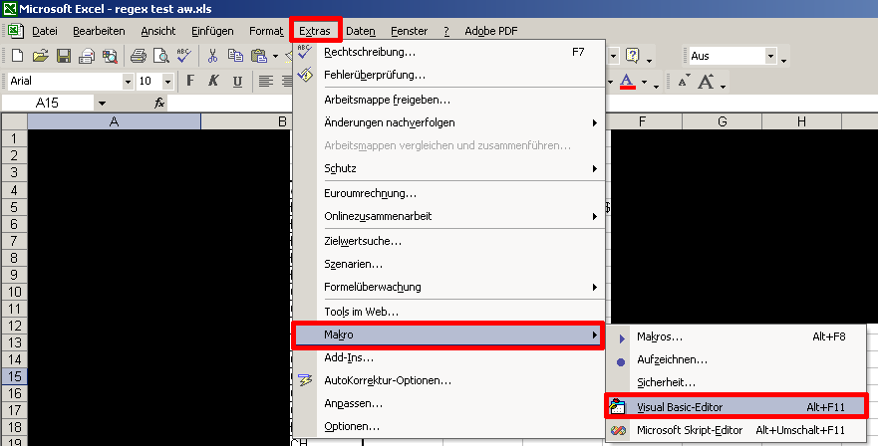Click the search magnifier document icon
Viewport: 878px width, 446px height.
pos(110,56)
